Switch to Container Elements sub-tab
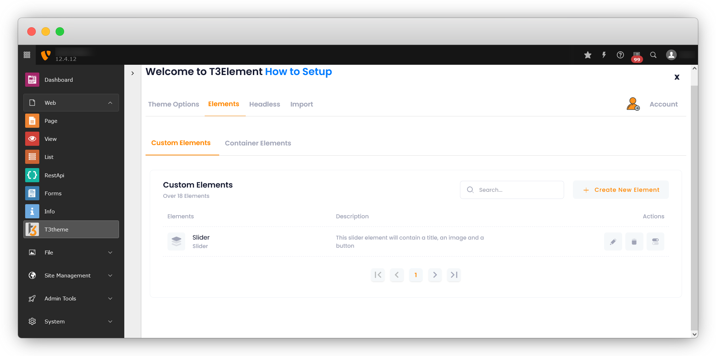716x356 pixels. click(258, 143)
